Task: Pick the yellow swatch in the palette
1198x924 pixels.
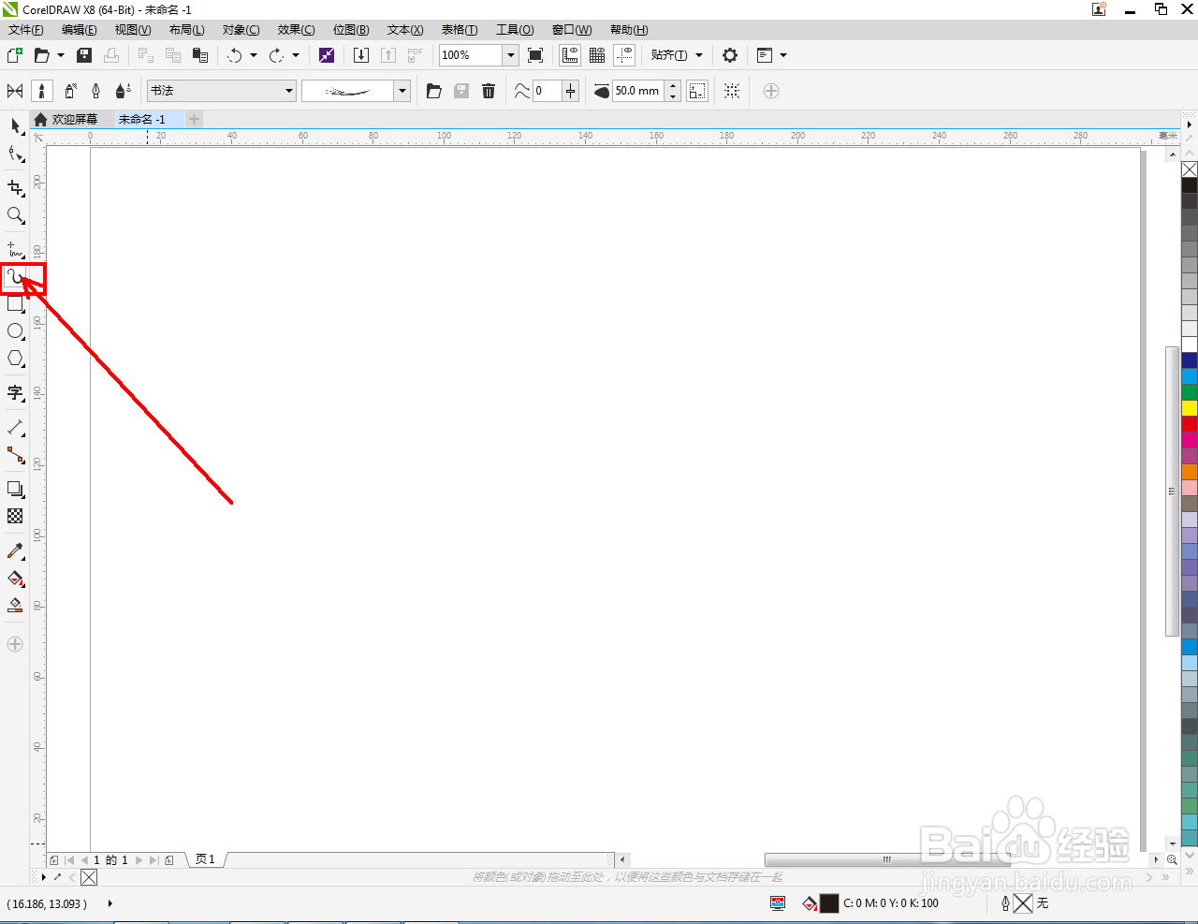Action: 1190,408
